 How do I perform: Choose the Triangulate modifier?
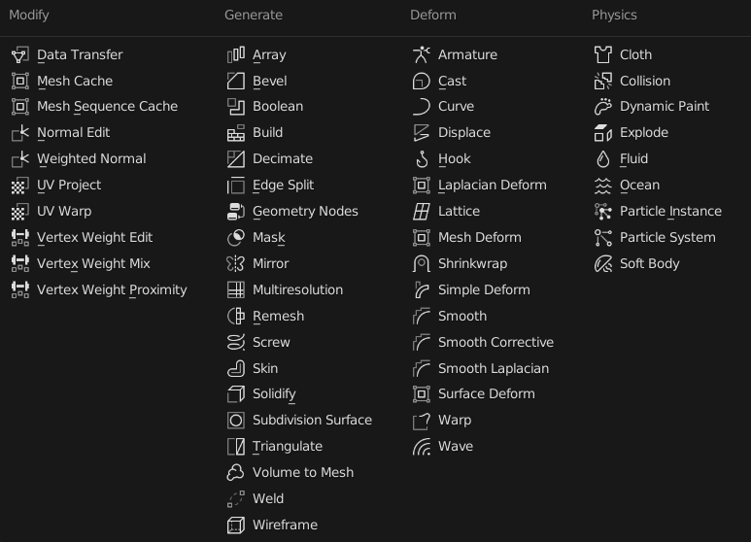275,447
